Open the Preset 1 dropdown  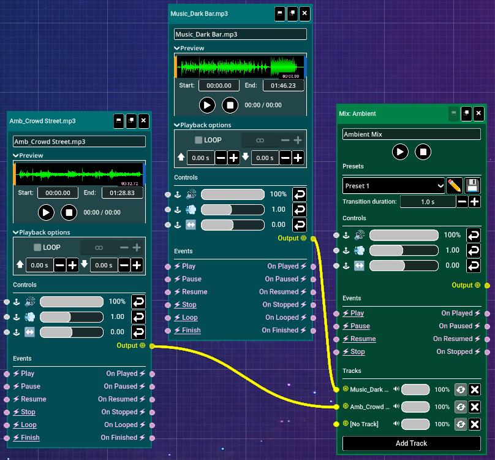(393, 185)
